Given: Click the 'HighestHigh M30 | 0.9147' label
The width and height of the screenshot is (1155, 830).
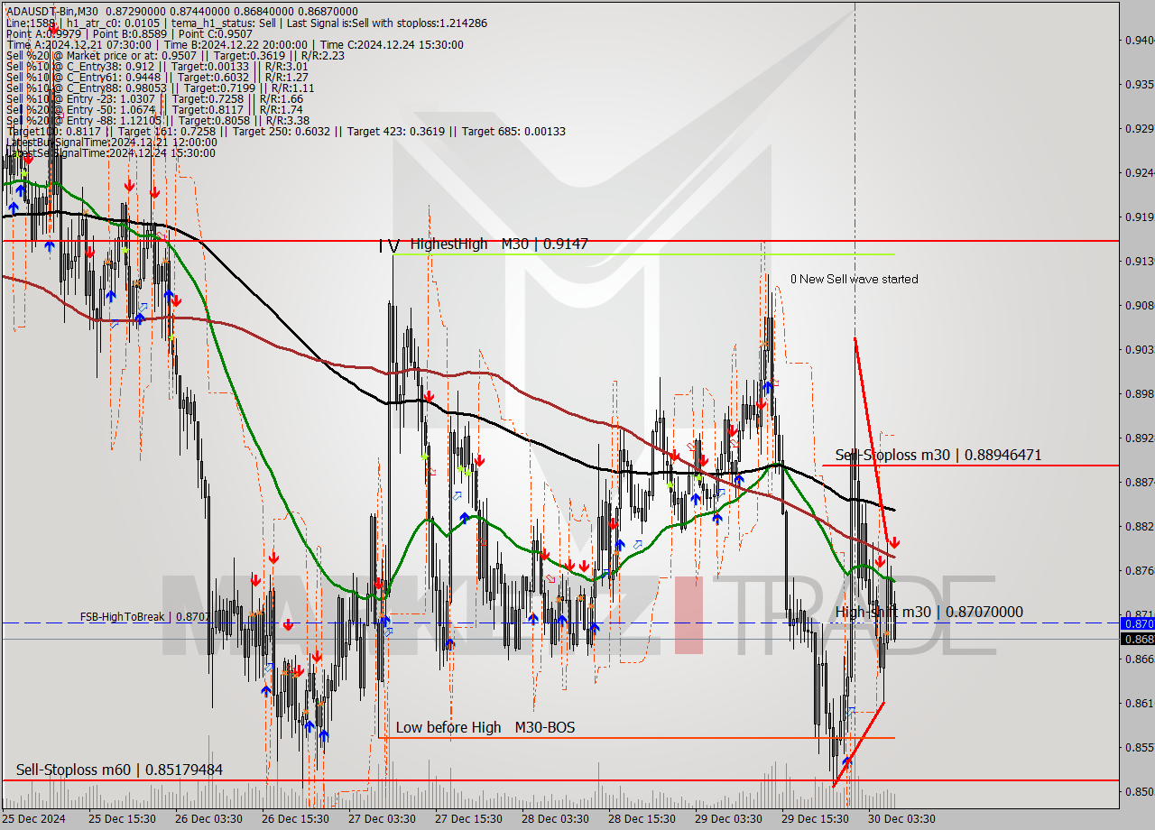Looking at the screenshot, I should pyautogui.click(x=499, y=244).
